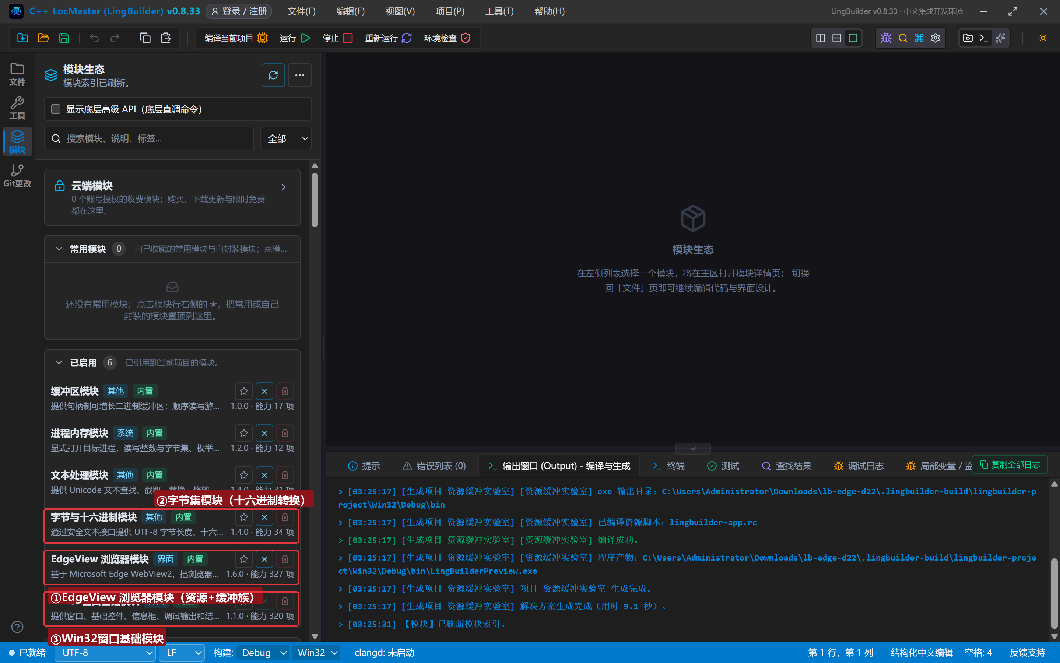Click the green save icon
The height and width of the screenshot is (663, 1060).
(x=64, y=38)
